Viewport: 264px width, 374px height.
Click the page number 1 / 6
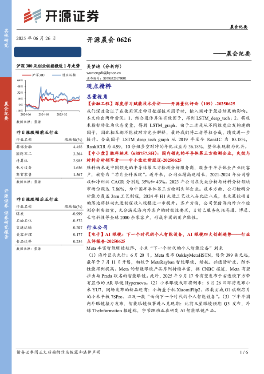pos(244,352)
